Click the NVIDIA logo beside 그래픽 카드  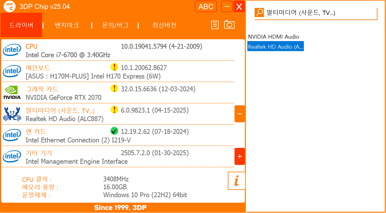click(12, 93)
